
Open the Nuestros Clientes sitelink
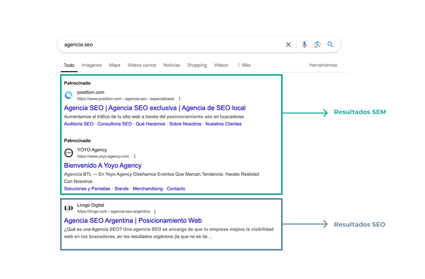(223, 124)
